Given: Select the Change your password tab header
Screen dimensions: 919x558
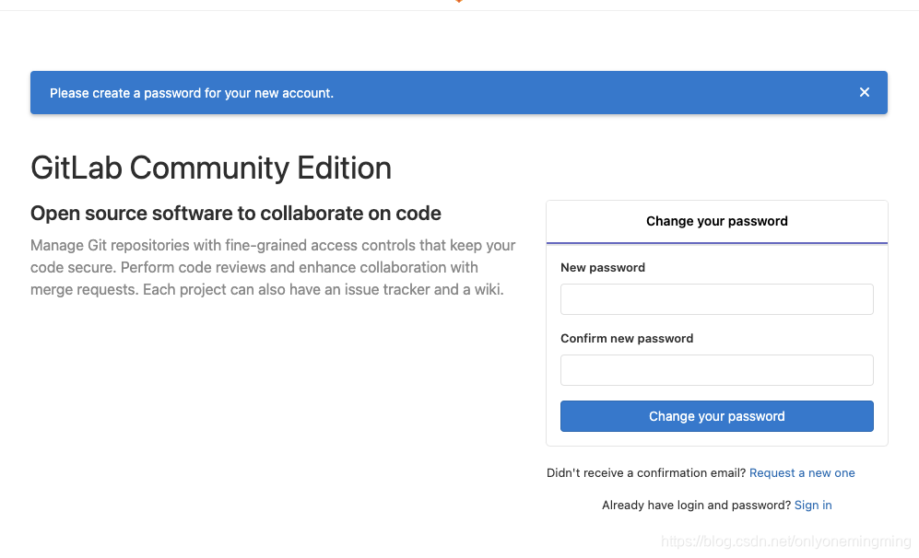Looking at the screenshot, I should (x=717, y=222).
